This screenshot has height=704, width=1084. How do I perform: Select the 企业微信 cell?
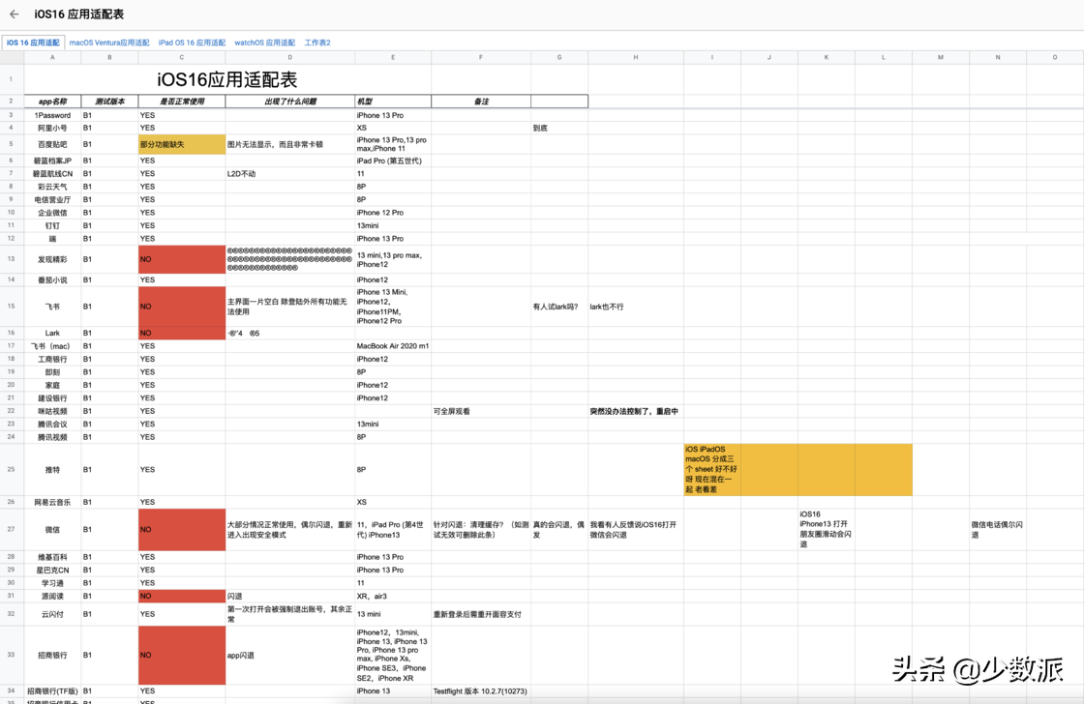coord(52,213)
